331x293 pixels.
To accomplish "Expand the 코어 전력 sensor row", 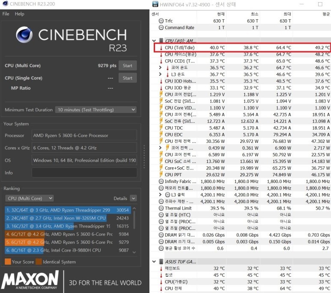I will tap(160, 148).
